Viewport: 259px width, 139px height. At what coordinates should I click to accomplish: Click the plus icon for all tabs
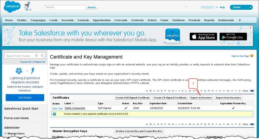point(240,20)
